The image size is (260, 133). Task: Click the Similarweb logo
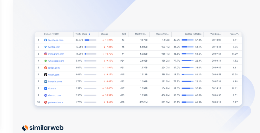[x=43, y=128]
